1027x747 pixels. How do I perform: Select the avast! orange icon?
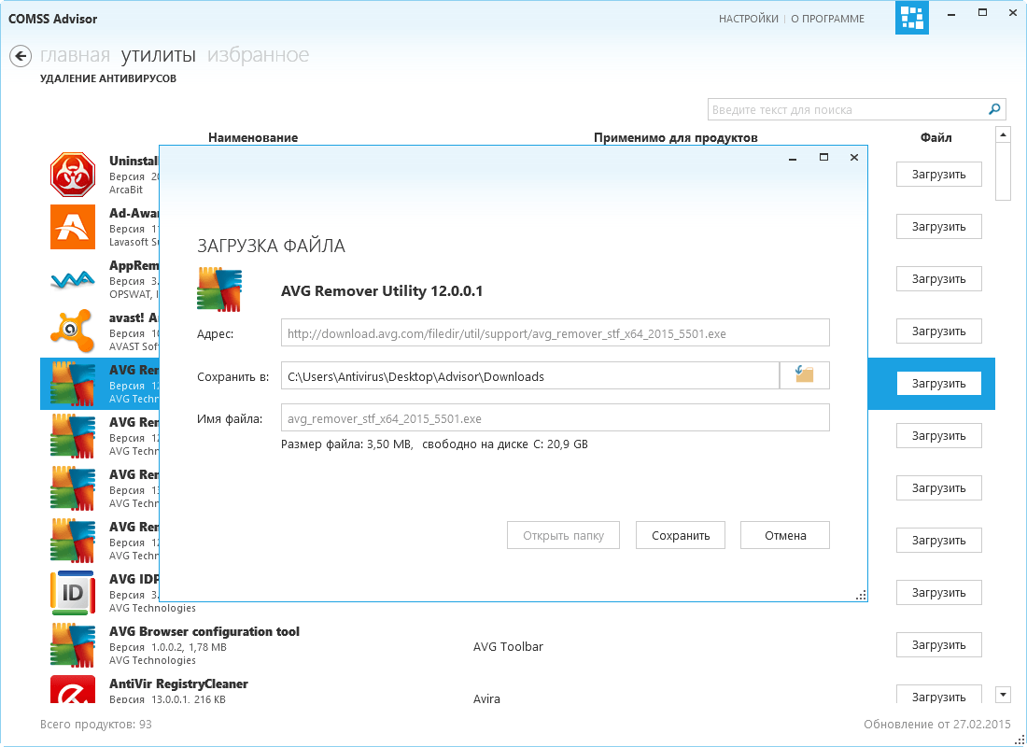point(71,331)
